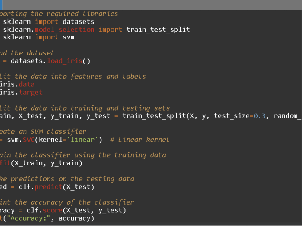
Task: Click the 'test_size' parameter name
Action: (x=232, y=116)
